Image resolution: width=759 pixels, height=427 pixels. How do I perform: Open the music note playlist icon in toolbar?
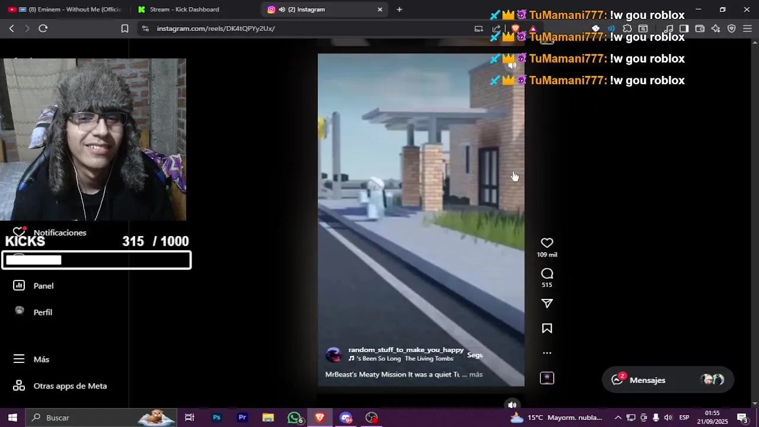coord(668,28)
